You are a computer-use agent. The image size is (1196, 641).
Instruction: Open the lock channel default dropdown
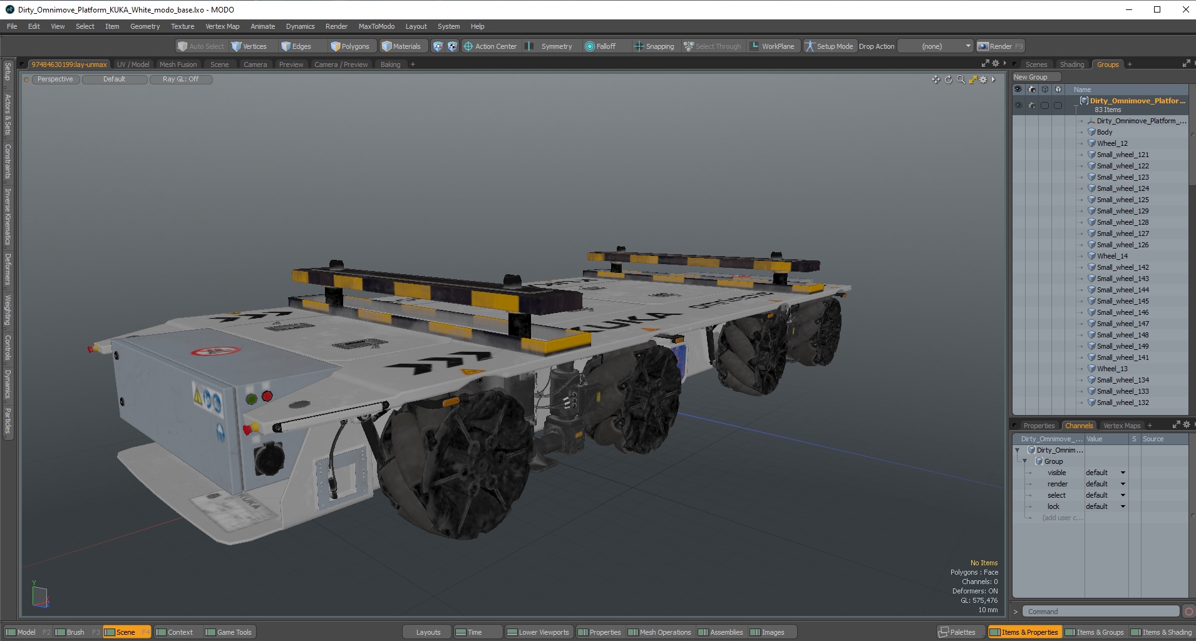1105,506
